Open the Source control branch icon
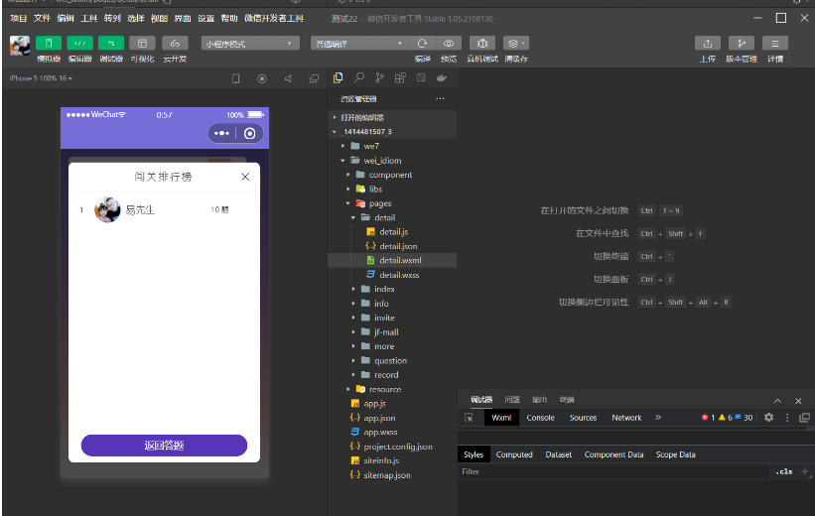 coord(379,78)
